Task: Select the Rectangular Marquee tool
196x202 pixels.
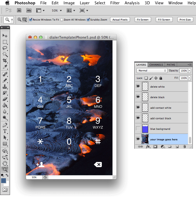Action: point(5,42)
